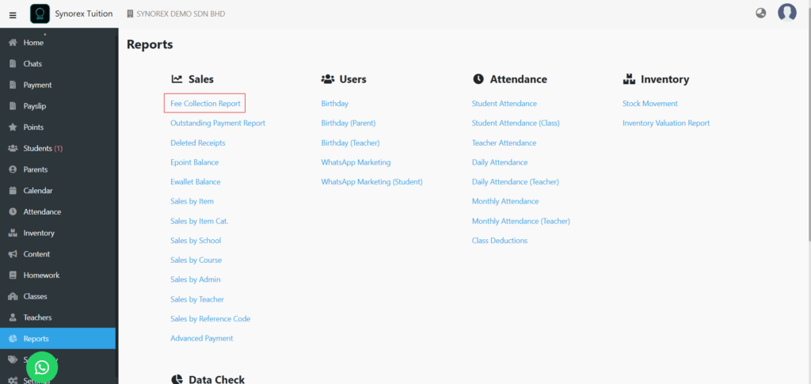Open the globe language icon
811x384 pixels.
[x=761, y=13]
